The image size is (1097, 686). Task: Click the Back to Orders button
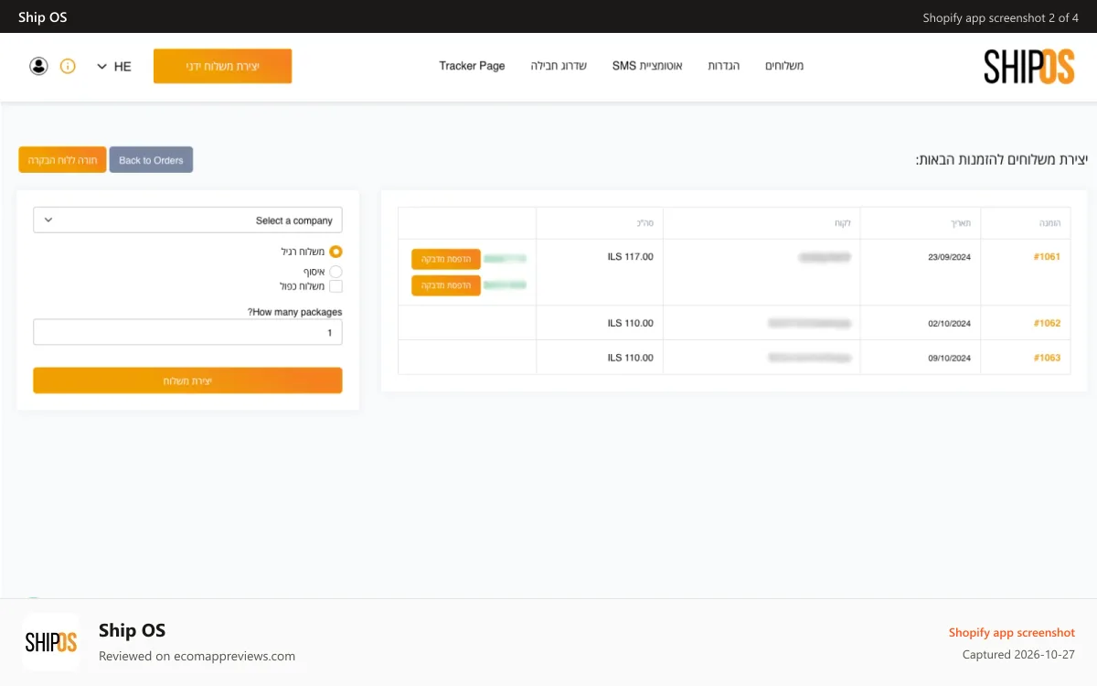151,160
